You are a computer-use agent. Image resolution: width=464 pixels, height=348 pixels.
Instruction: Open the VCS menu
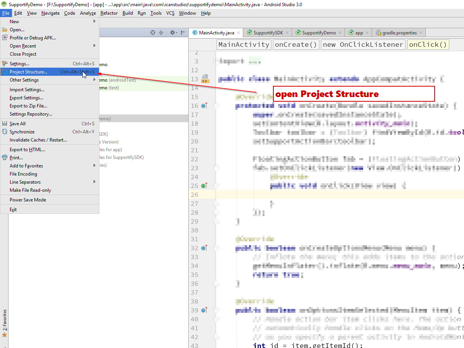coord(171,13)
